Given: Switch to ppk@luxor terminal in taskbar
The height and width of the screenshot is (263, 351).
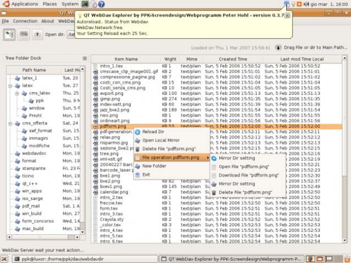Looking at the screenshot, I should (x=85, y=259).
